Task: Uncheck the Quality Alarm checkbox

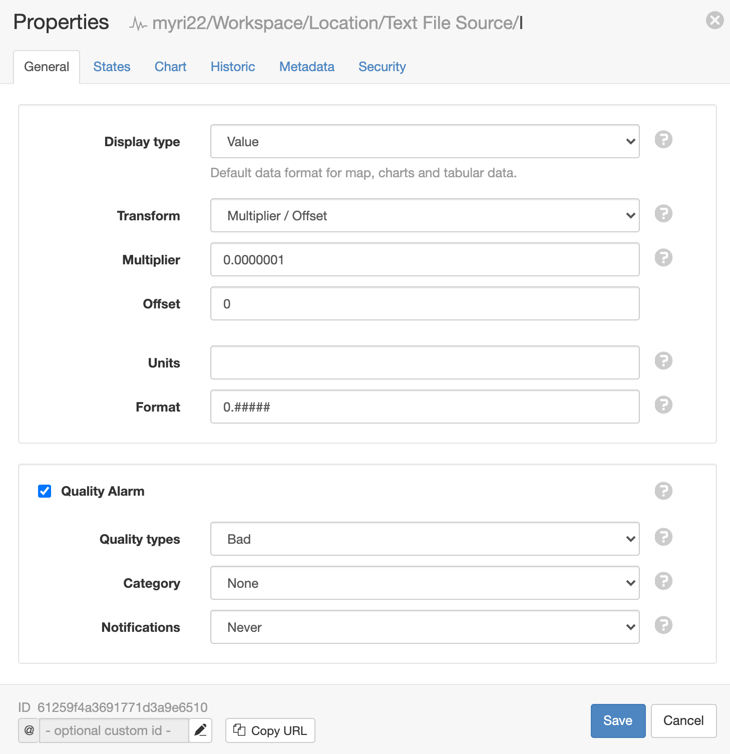Action: click(x=44, y=491)
